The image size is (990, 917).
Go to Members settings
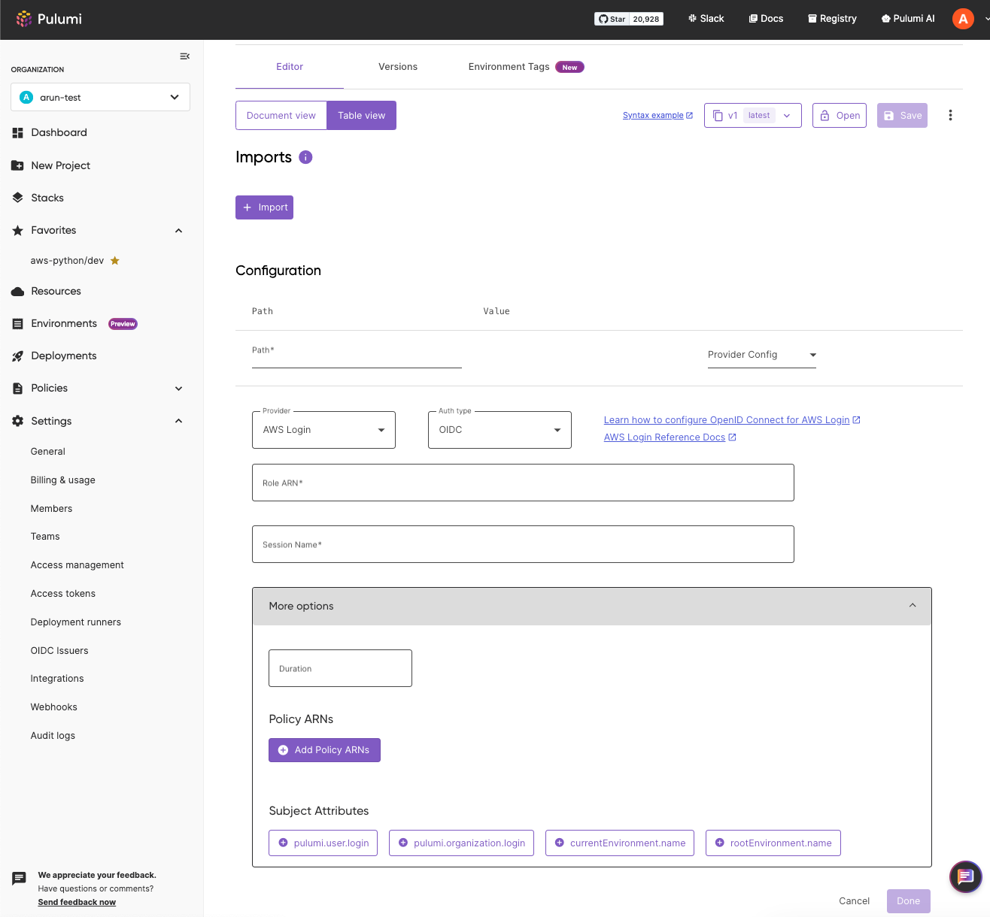tap(52, 509)
